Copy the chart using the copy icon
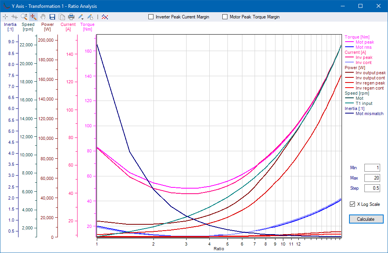388x253 pixels. (62, 17)
